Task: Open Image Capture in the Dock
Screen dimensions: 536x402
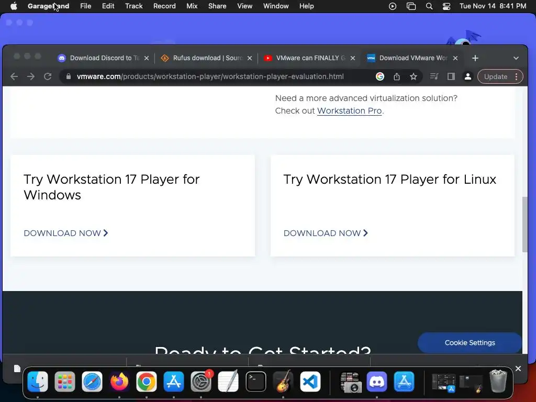Action: 350,382
